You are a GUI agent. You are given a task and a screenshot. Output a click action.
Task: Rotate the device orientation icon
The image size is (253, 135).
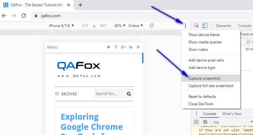pos(152,26)
